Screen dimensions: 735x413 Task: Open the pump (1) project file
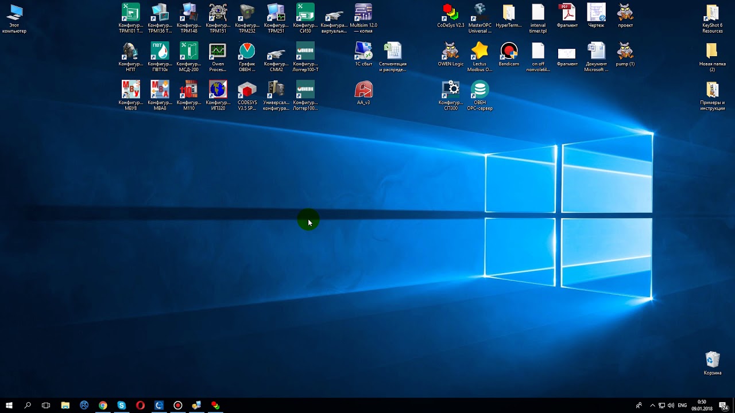pos(625,54)
